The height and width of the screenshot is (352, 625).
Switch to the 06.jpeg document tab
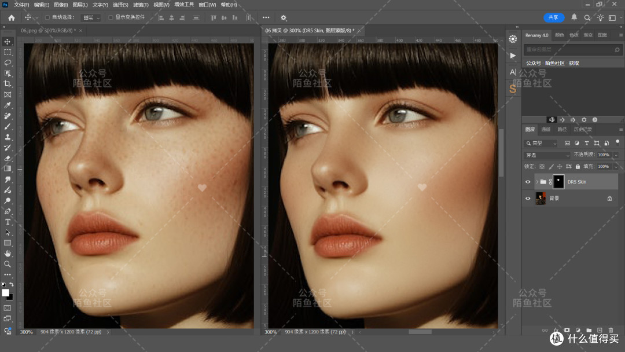[48, 30]
